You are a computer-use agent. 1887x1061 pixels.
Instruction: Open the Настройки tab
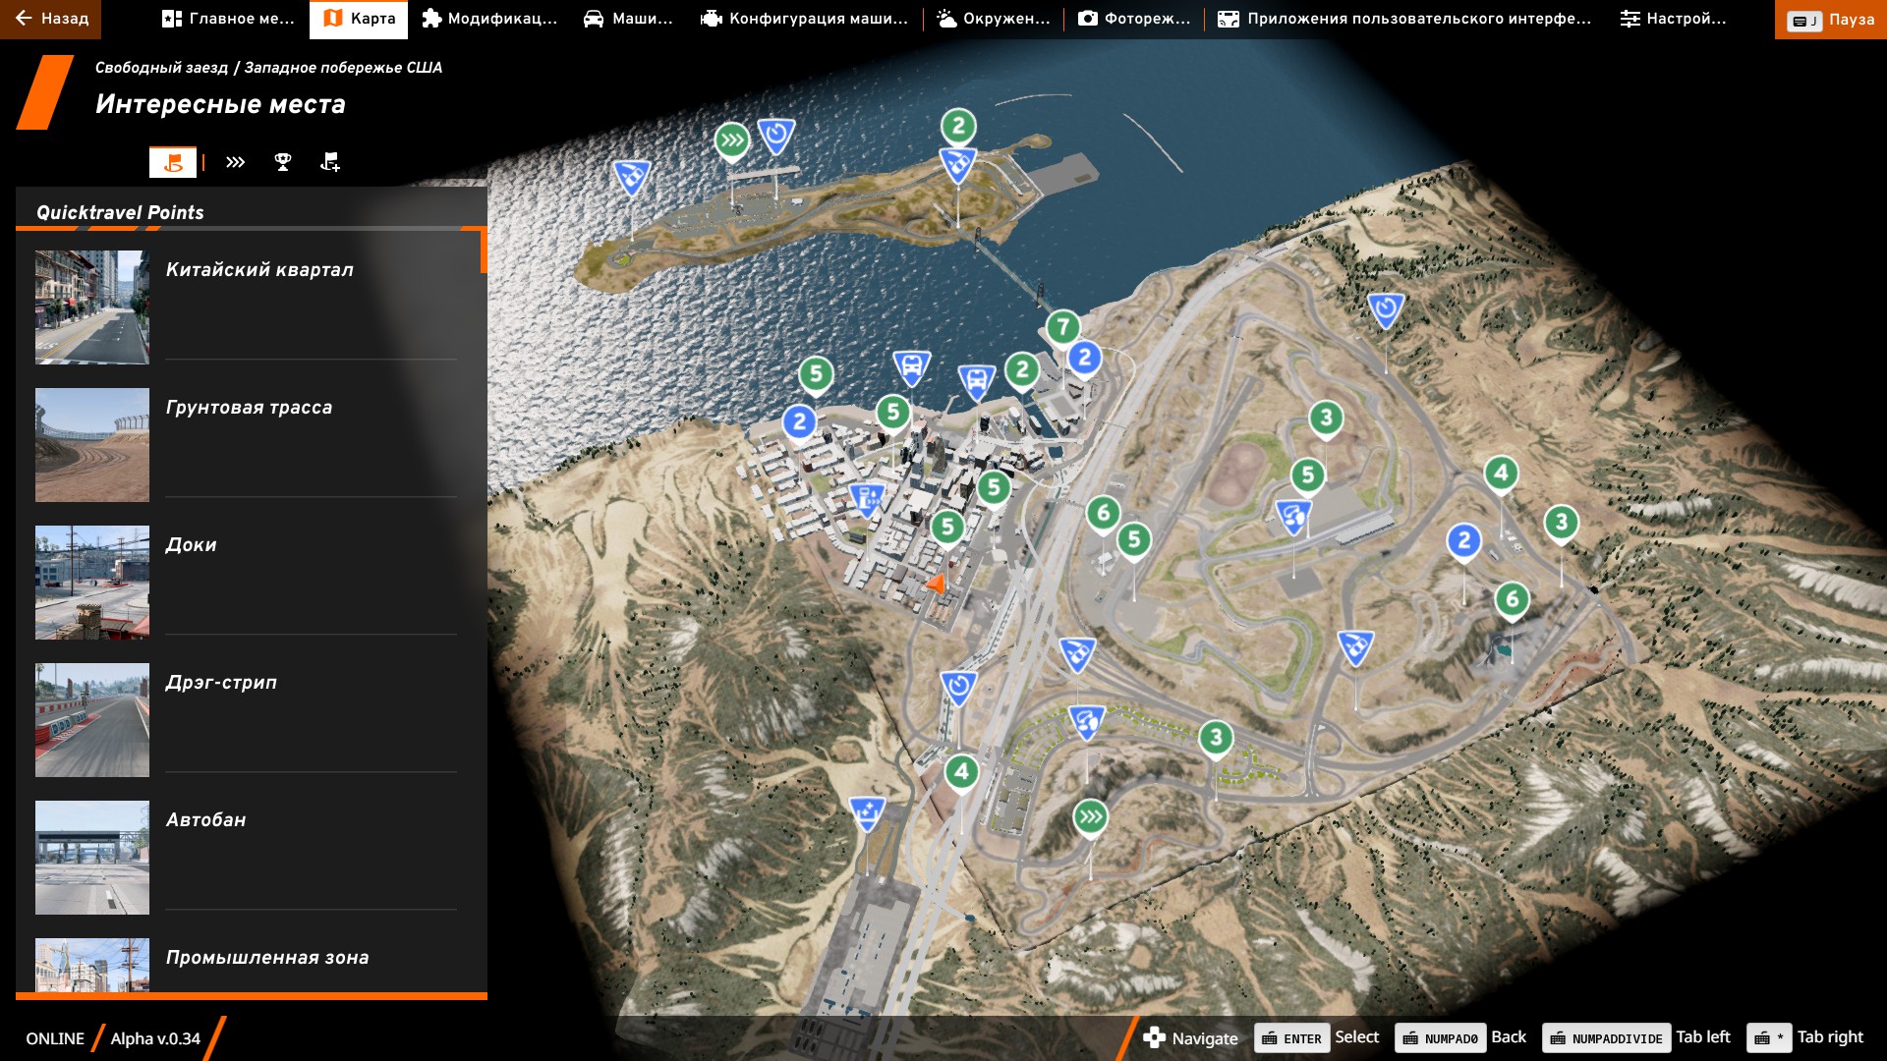[1673, 19]
